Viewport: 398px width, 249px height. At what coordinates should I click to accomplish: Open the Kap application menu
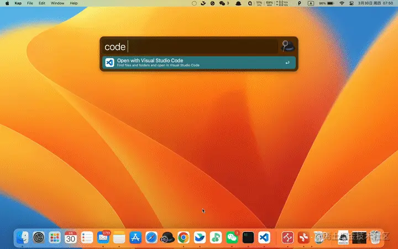click(x=18, y=3)
